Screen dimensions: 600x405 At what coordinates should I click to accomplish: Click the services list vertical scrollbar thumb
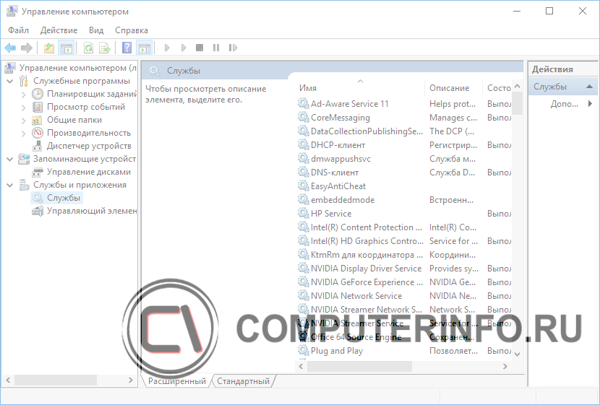[x=518, y=103]
